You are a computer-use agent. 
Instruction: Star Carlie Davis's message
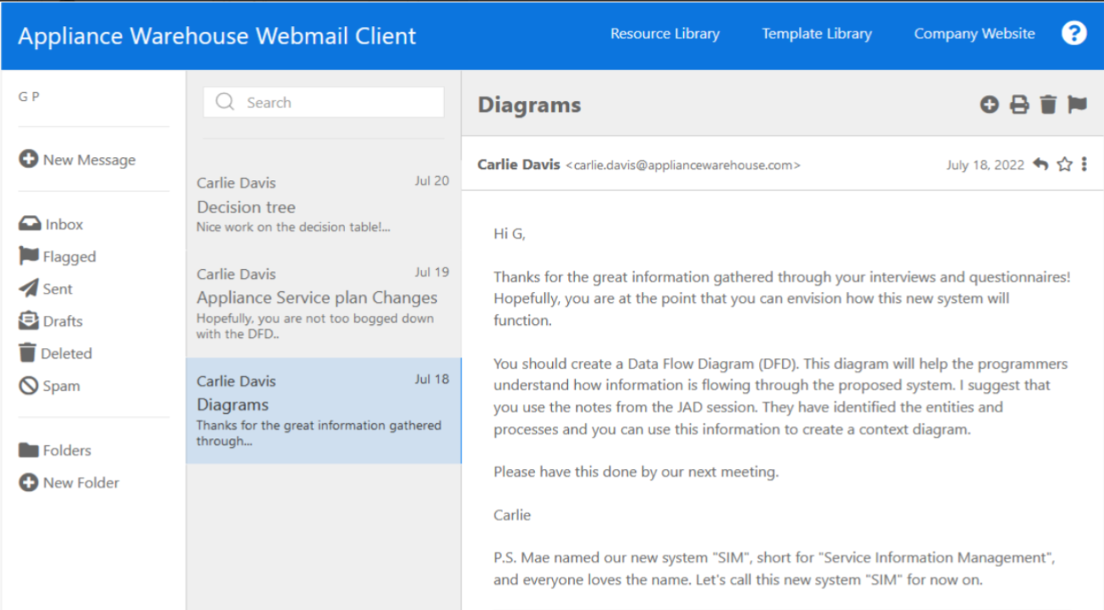(x=1063, y=164)
